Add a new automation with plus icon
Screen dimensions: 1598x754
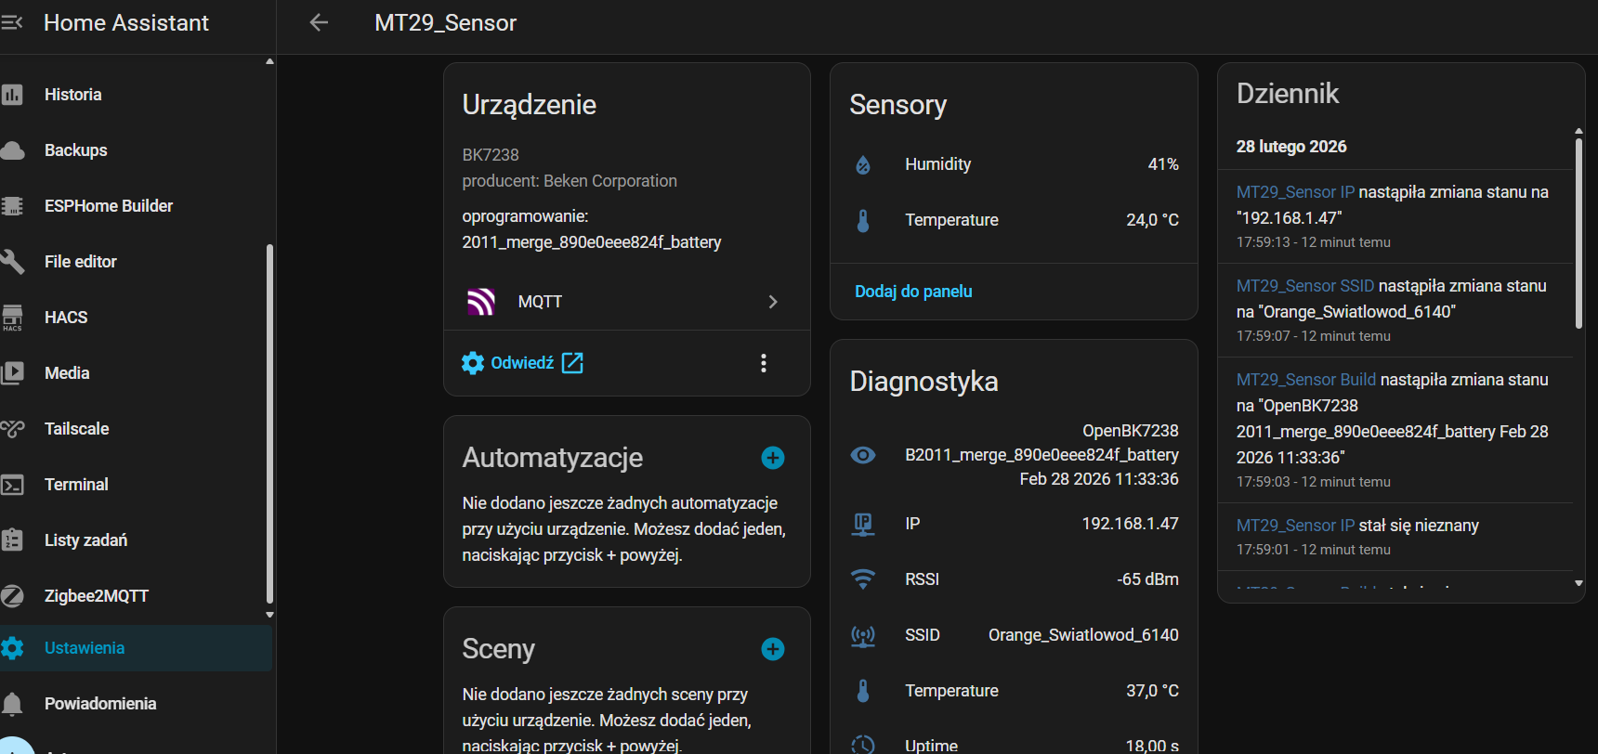[x=773, y=458]
